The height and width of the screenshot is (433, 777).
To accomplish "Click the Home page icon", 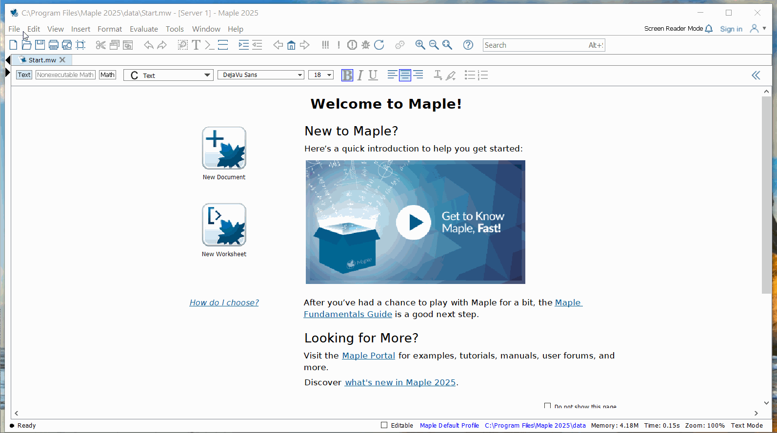I will coord(291,45).
